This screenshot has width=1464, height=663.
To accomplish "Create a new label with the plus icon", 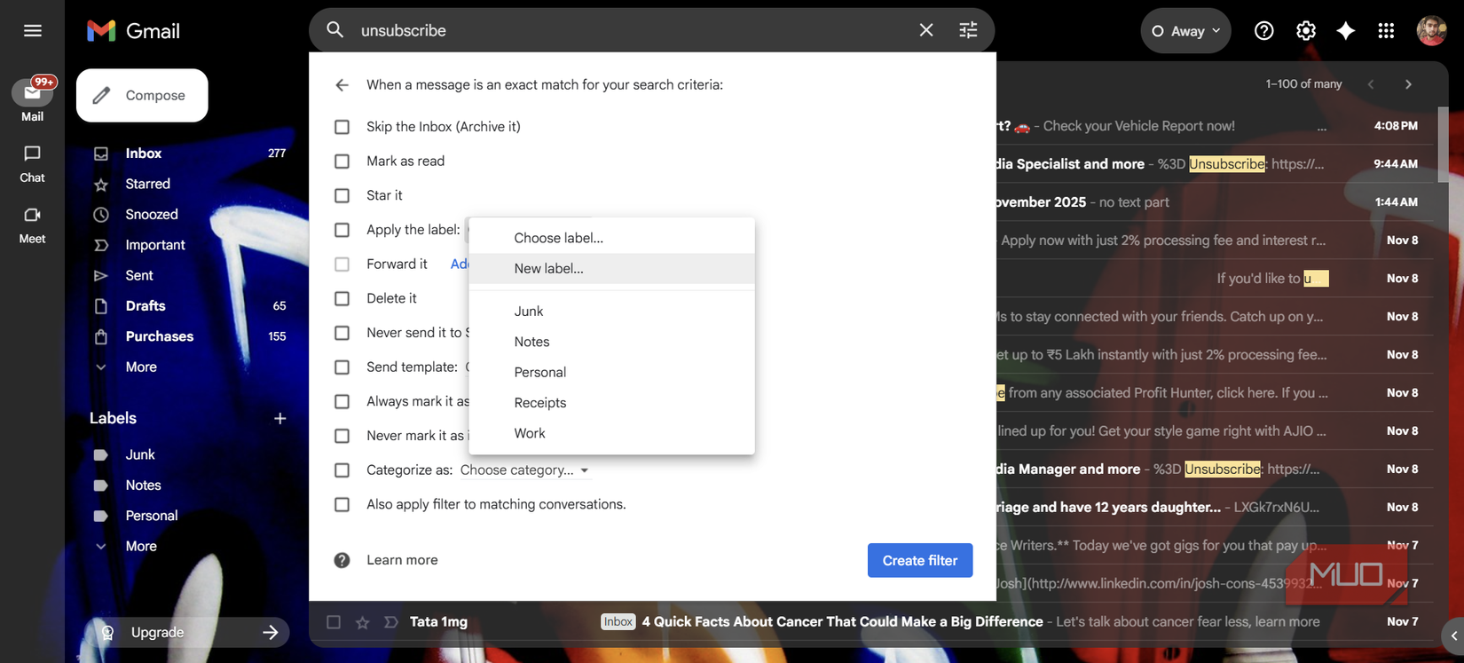I will click(x=279, y=418).
